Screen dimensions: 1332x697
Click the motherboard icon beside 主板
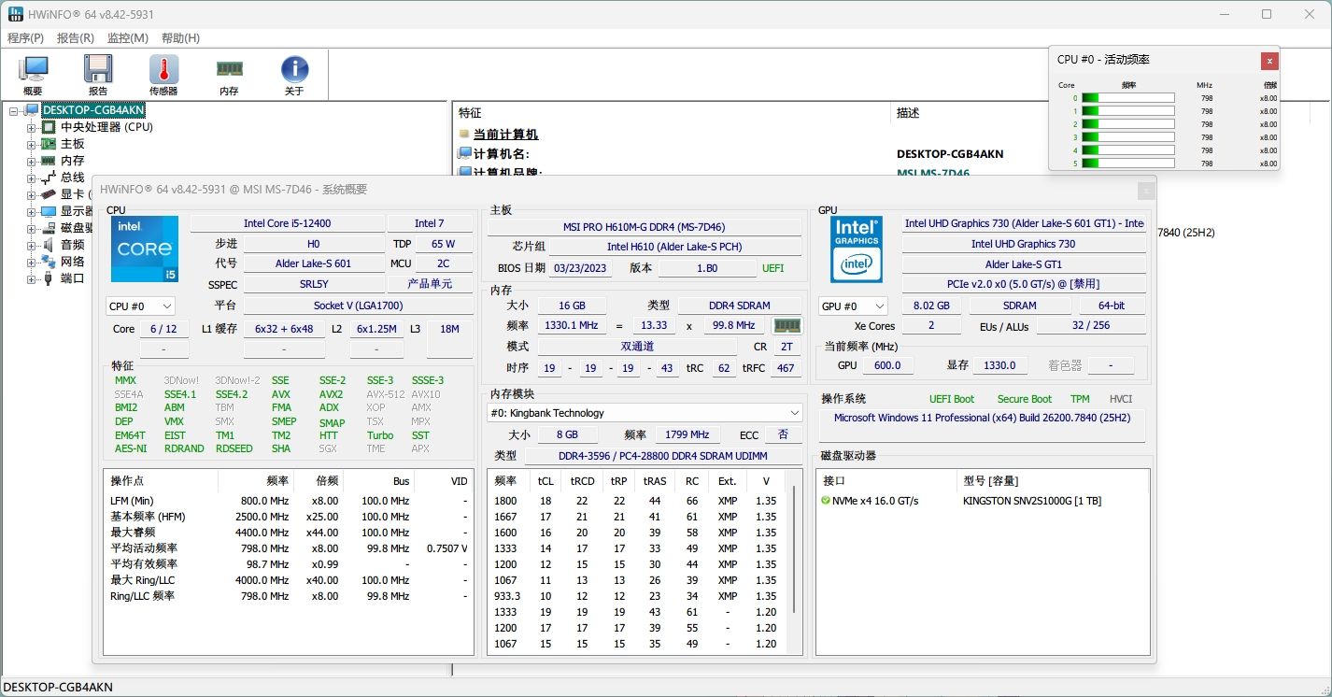[x=49, y=144]
